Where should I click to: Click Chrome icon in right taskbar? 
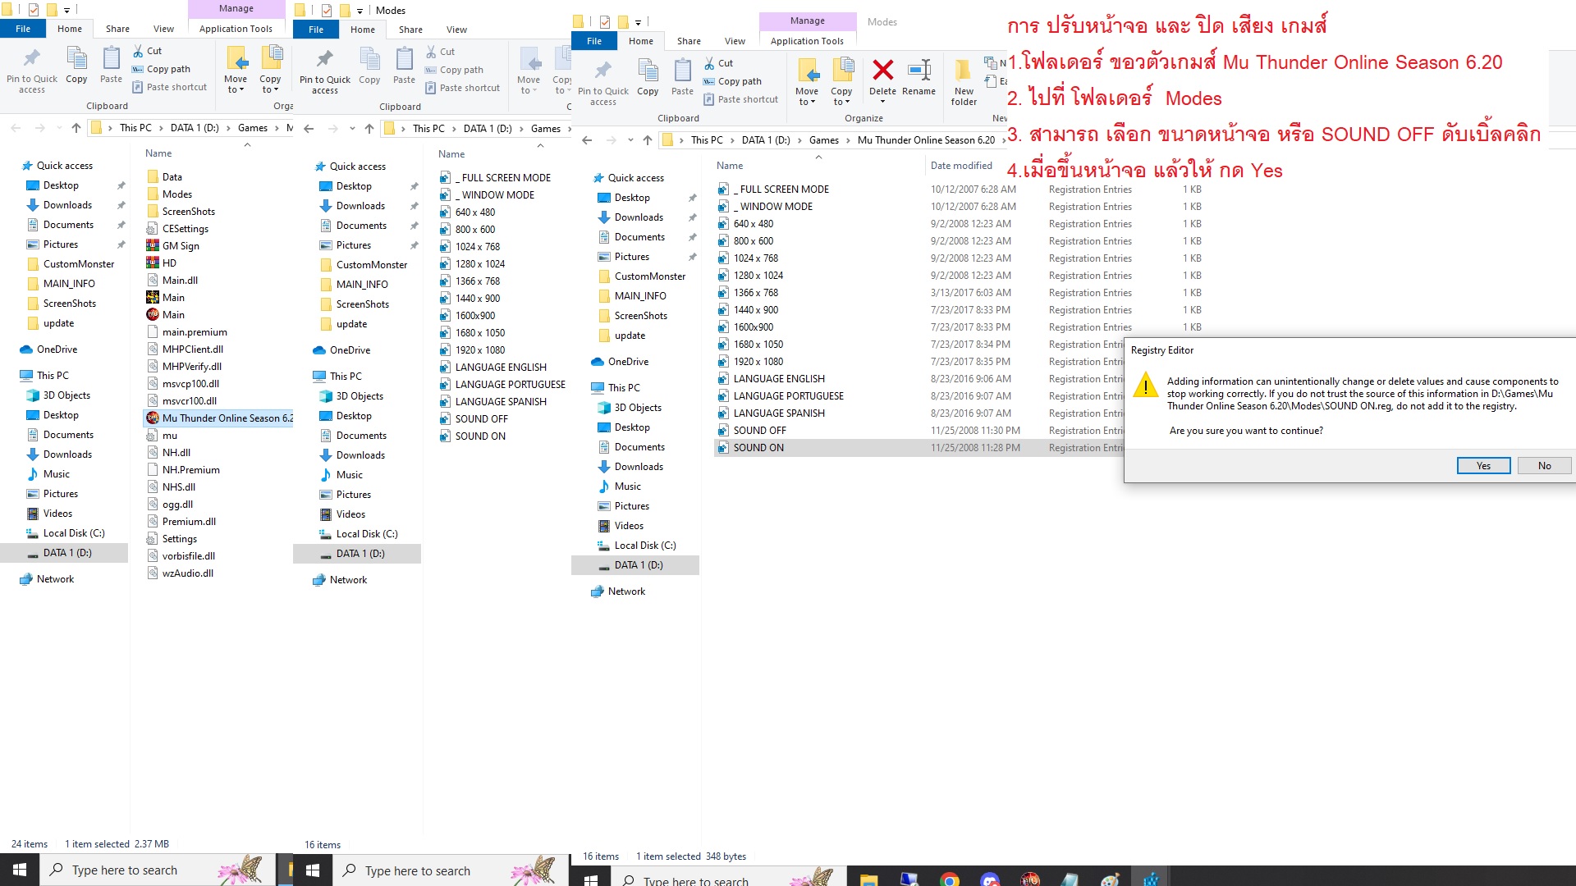click(950, 879)
